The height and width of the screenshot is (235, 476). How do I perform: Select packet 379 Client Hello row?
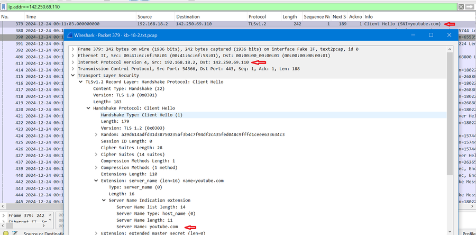point(238,24)
